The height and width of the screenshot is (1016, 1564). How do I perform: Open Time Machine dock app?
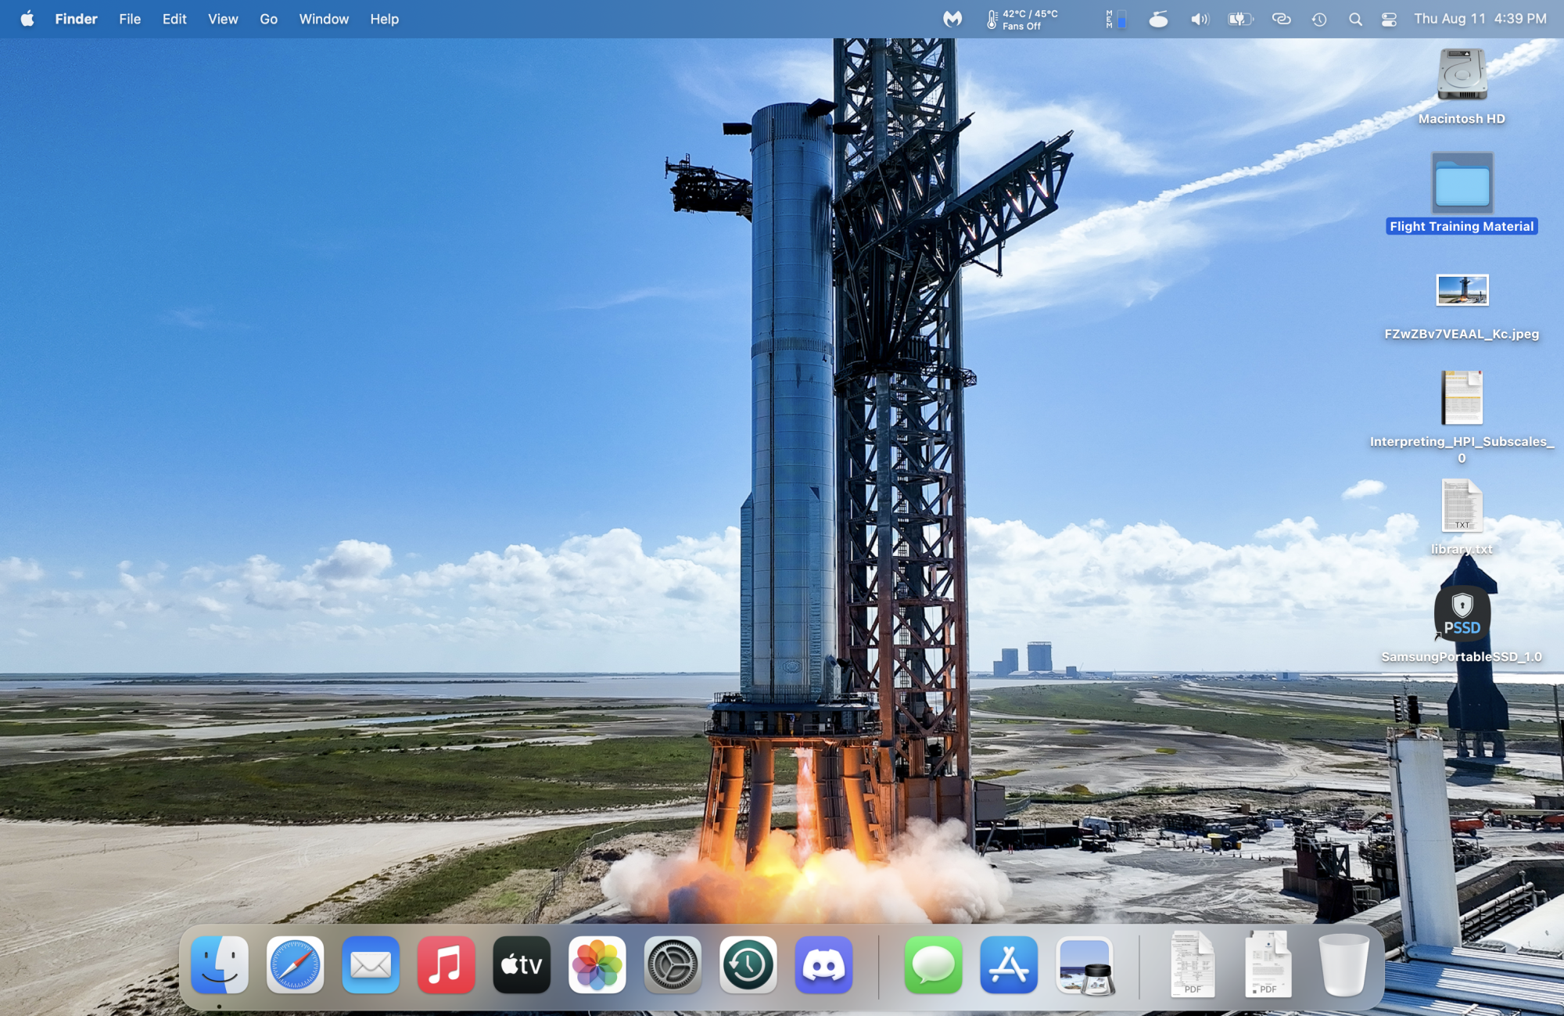pyautogui.click(x=748, y=964)
